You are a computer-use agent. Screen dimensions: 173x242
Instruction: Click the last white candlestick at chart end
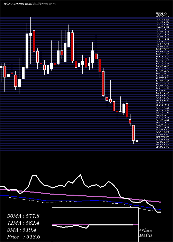(137, 143)
